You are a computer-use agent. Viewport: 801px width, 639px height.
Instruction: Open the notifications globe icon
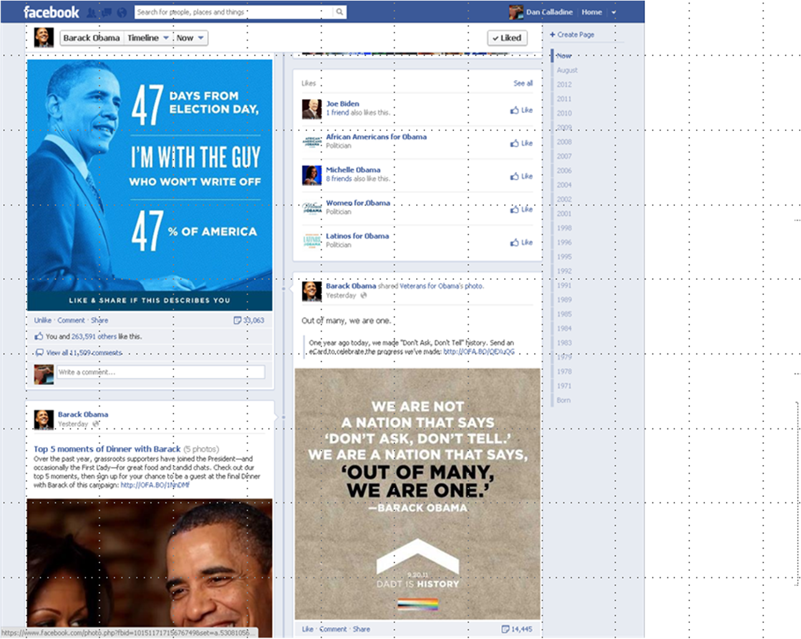coord(122,12)
